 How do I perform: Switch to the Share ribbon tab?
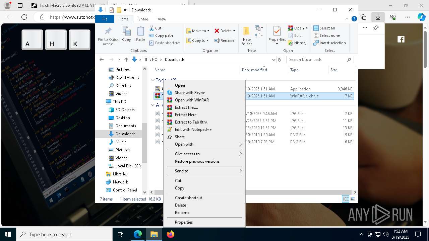[143, 19]
